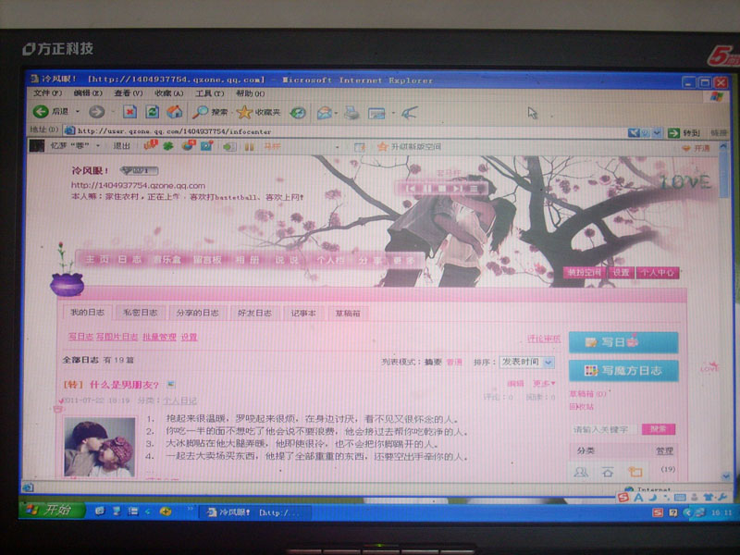Click the people icon in the 分类 panel
The height and width of the screenshot is (555, 740).
[581, 472]
